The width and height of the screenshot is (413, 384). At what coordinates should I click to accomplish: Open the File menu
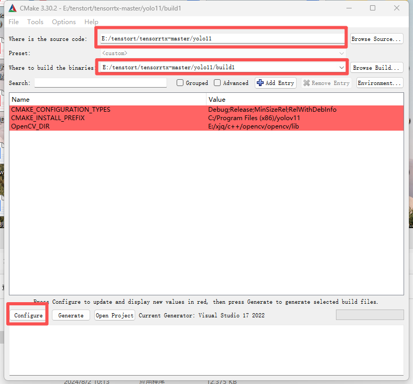[14, 22]
